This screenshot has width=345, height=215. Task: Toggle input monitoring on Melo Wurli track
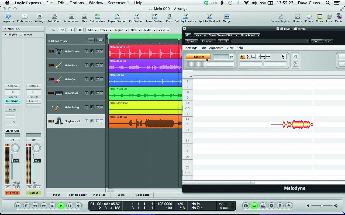pos(87,93)
